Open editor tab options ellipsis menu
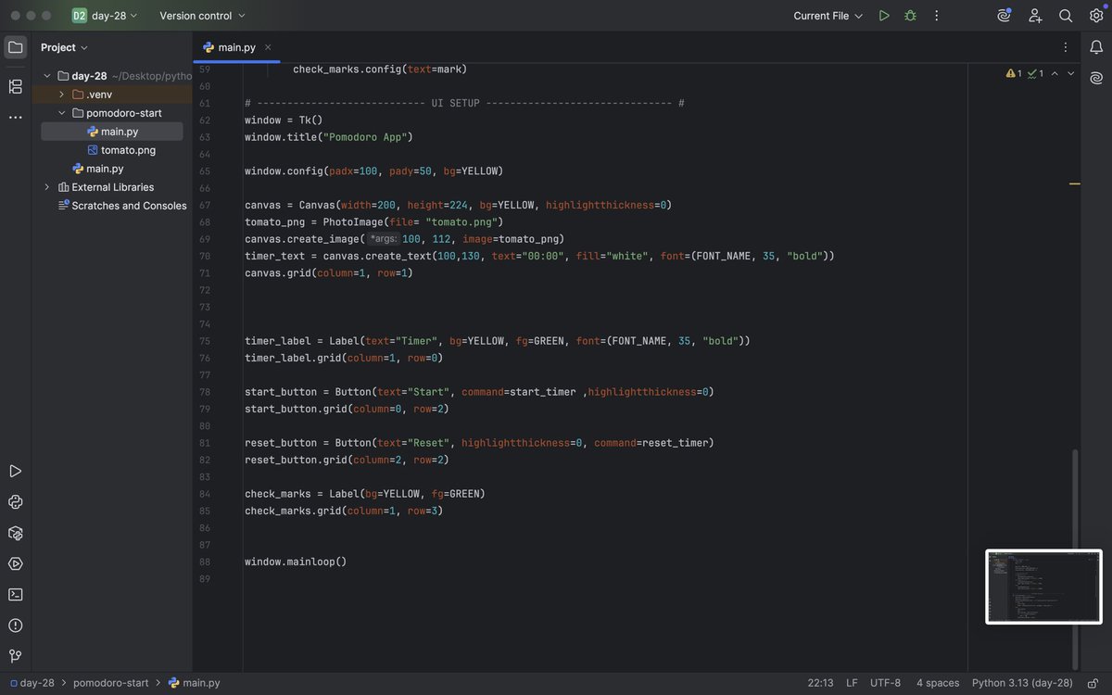 1065,47
